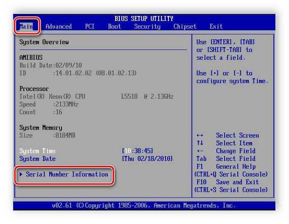289x224 pixels.
Task: Go to the Boot tab
Action: tap(114, 26)
